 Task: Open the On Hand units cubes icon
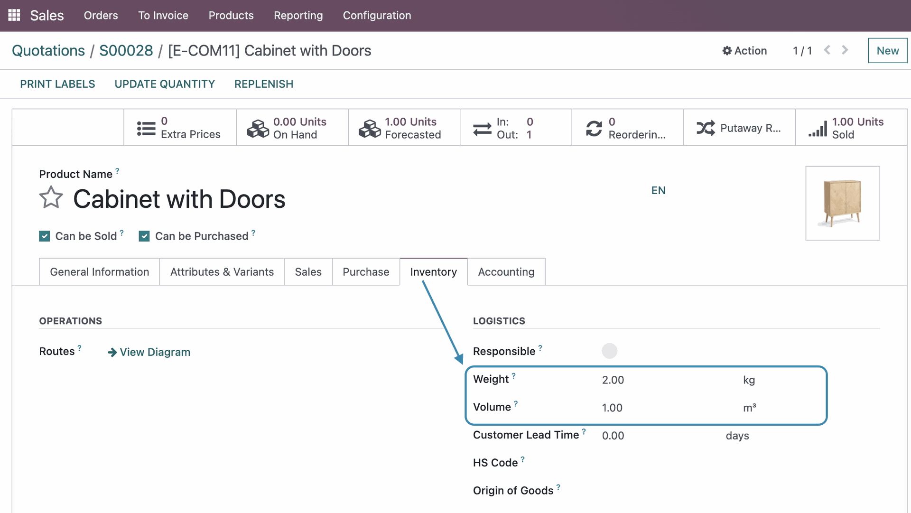pyautogui.click(x=258, y=128)
